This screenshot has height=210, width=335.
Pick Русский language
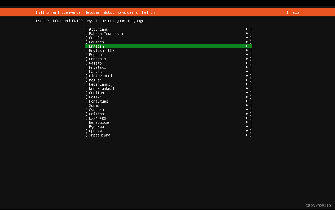pos(168,127)
